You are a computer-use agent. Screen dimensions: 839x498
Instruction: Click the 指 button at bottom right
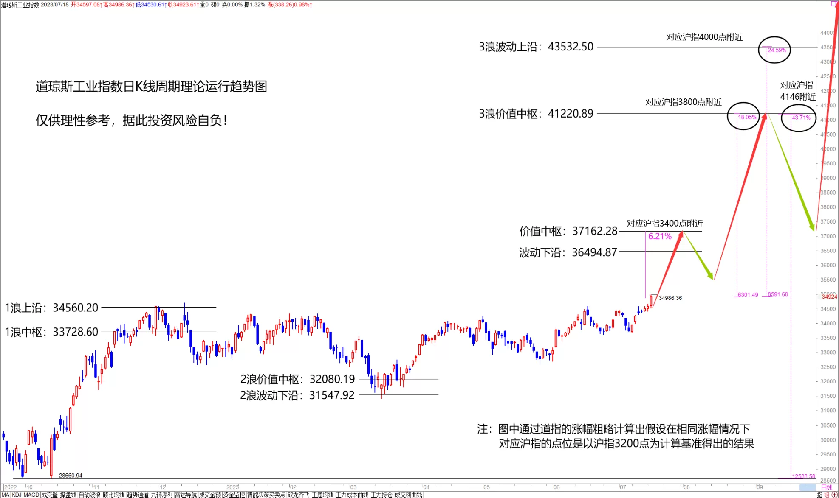click(x=820, y=495)
